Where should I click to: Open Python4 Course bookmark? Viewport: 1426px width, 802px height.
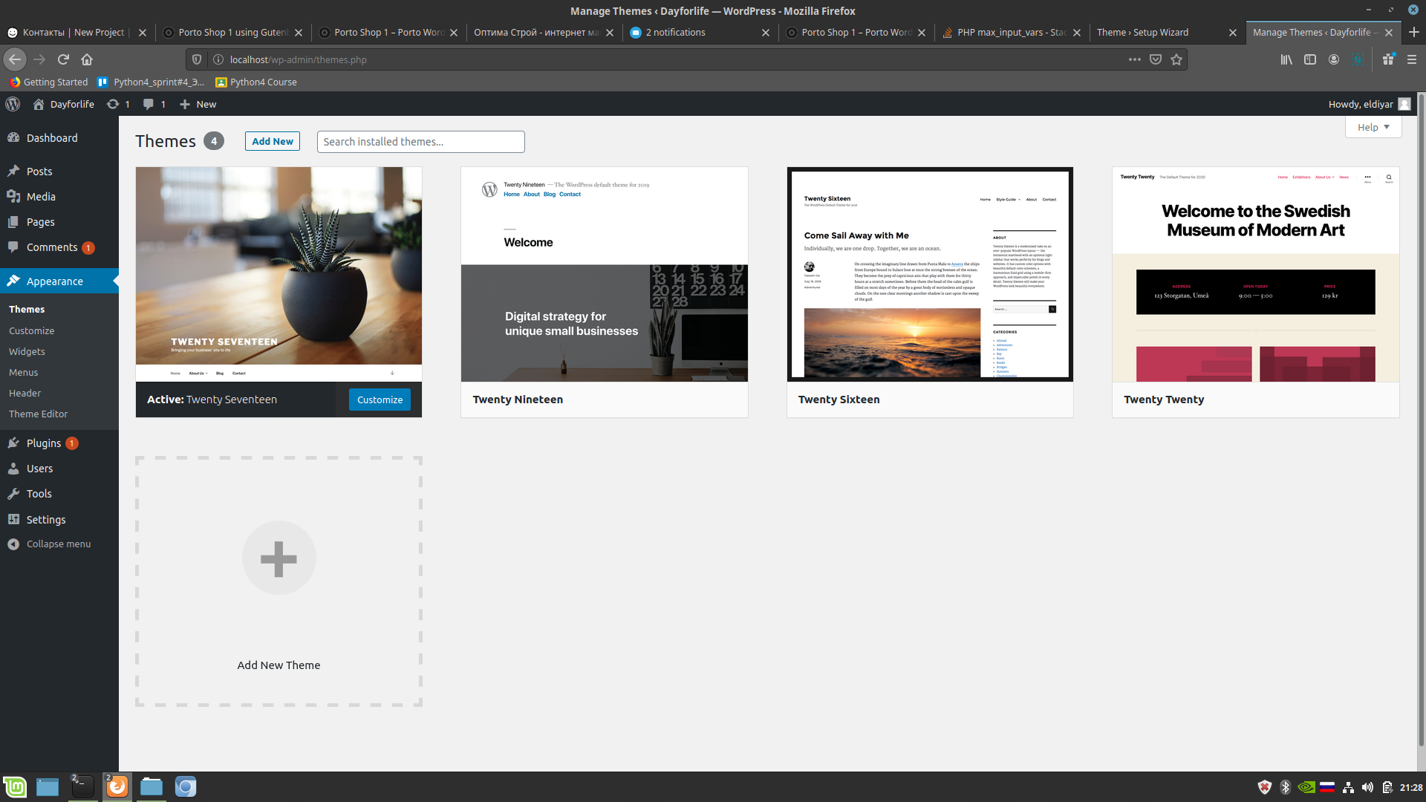coord(256,82)
